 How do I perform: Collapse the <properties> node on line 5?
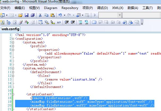tap(13, 50)
